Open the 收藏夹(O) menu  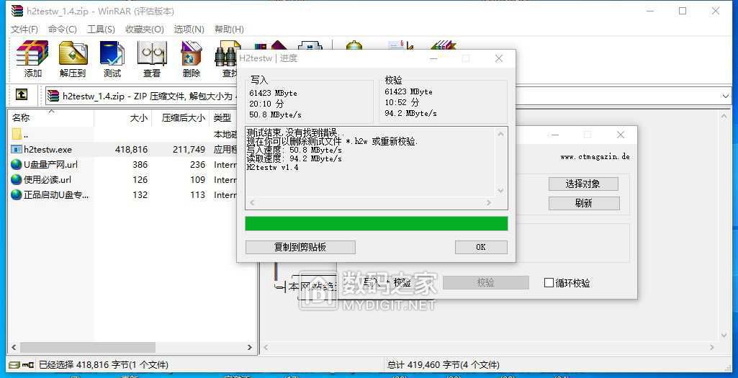(145, 30)
